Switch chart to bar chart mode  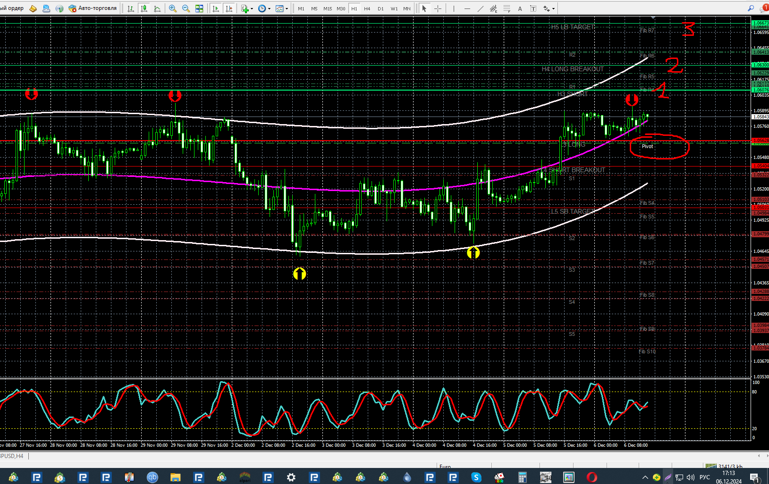click(131, 8)
